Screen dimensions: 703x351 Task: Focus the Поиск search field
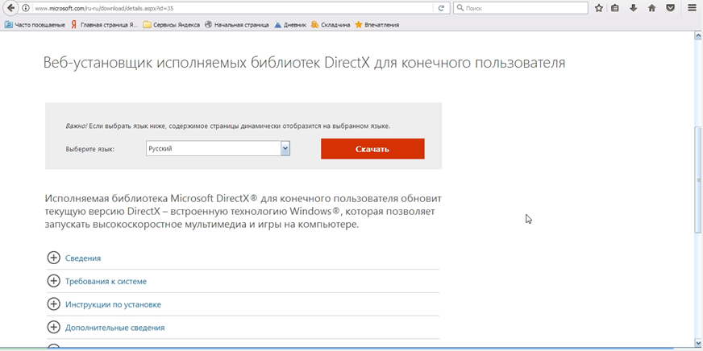pos(524,8)
